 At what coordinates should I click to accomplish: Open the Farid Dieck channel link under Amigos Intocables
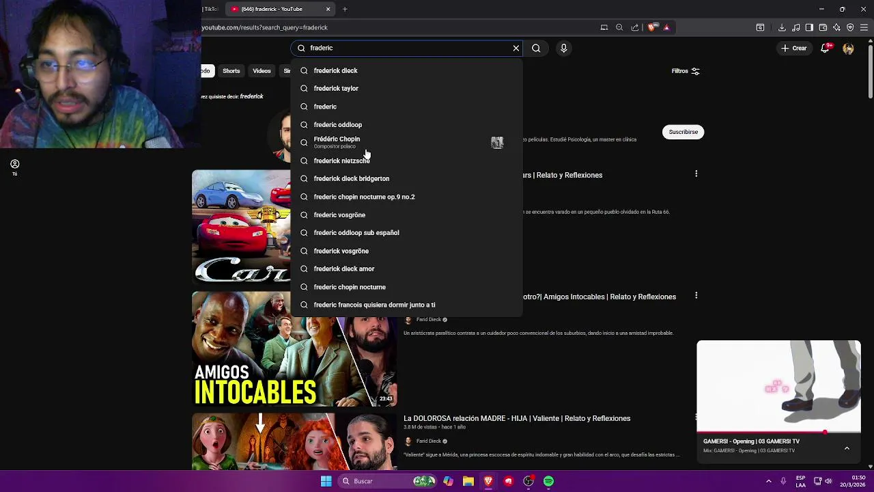pos(429,319)
